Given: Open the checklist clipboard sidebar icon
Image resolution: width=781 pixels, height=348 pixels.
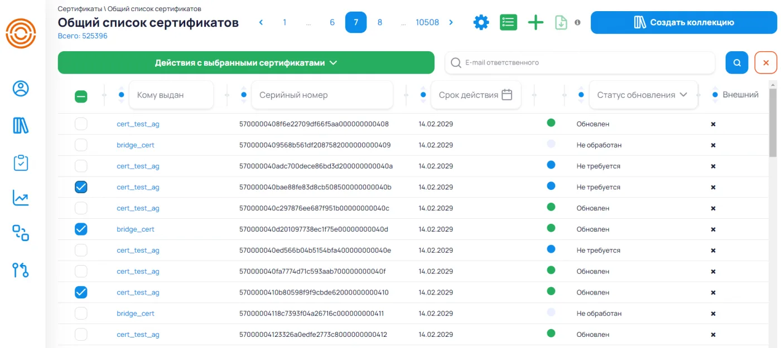Looking at the screenshot, I should (x=21, y=163).
